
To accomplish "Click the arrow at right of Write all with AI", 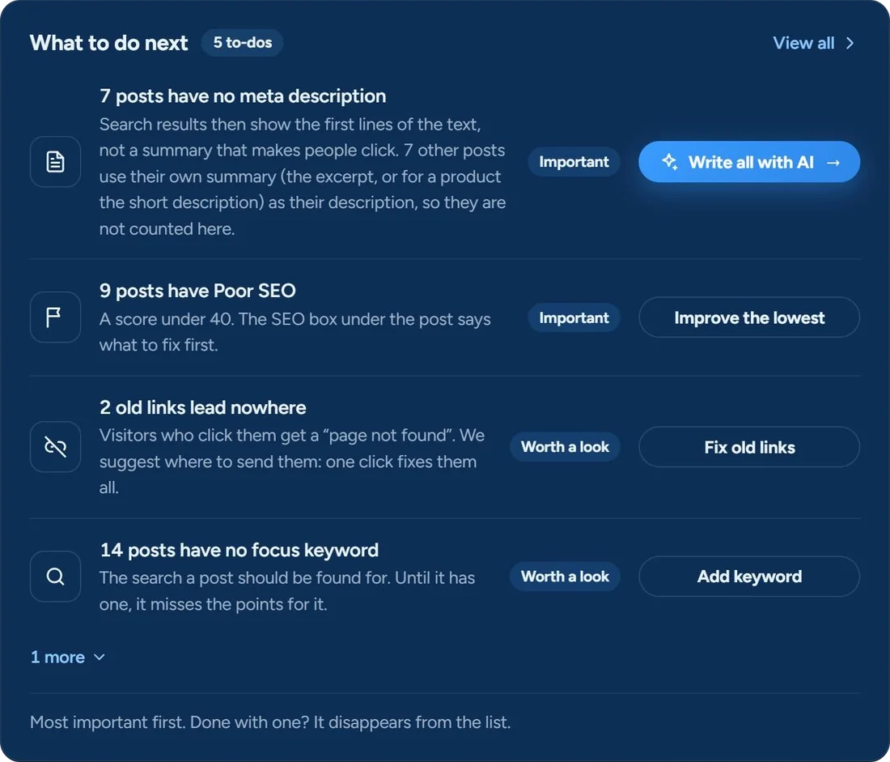I will click(833, 163).
